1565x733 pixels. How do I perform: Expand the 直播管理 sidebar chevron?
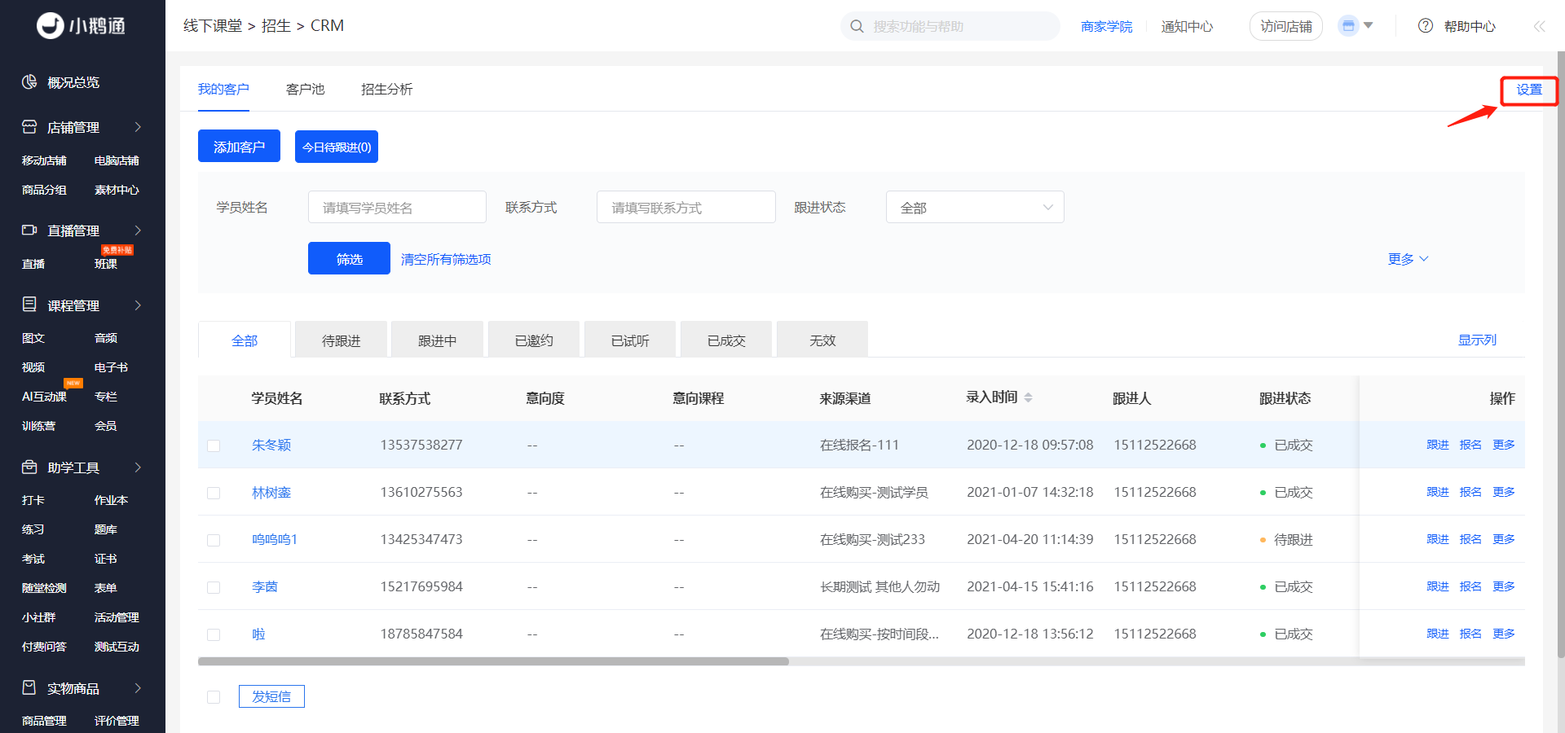pyautogui.click(x=138, y=230)
